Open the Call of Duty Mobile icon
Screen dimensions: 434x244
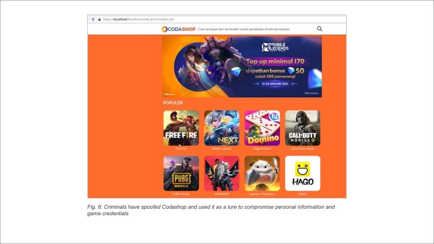302,128
